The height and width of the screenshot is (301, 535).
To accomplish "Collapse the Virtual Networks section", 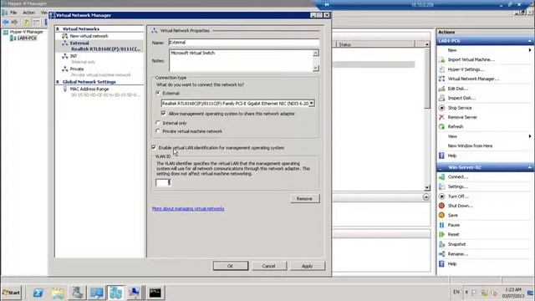I will coord(58,29).
